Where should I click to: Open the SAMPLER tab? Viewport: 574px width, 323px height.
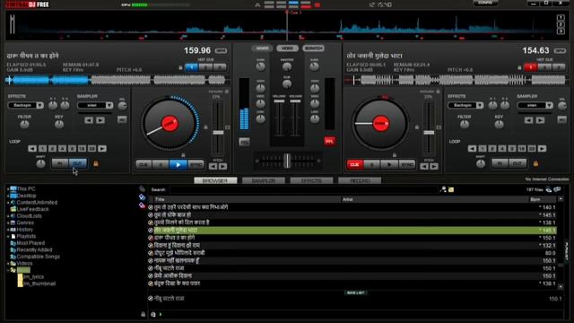(263, 181)
